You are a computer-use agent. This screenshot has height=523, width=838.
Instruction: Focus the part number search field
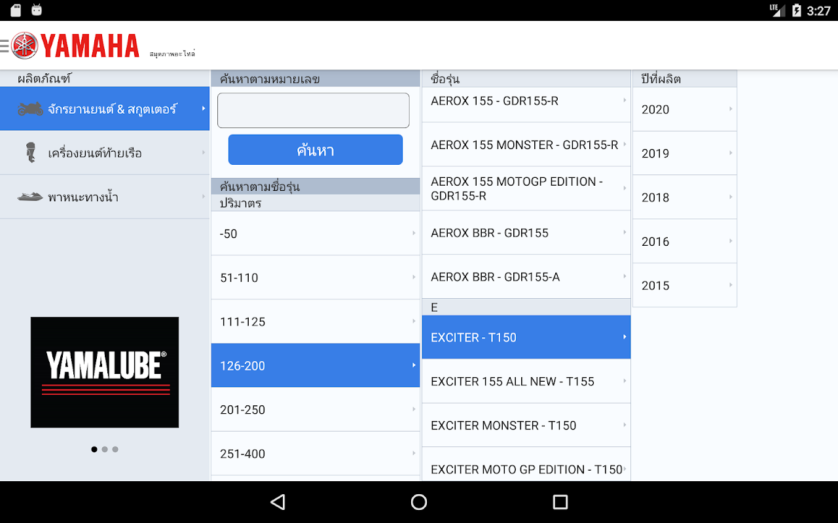314,110
